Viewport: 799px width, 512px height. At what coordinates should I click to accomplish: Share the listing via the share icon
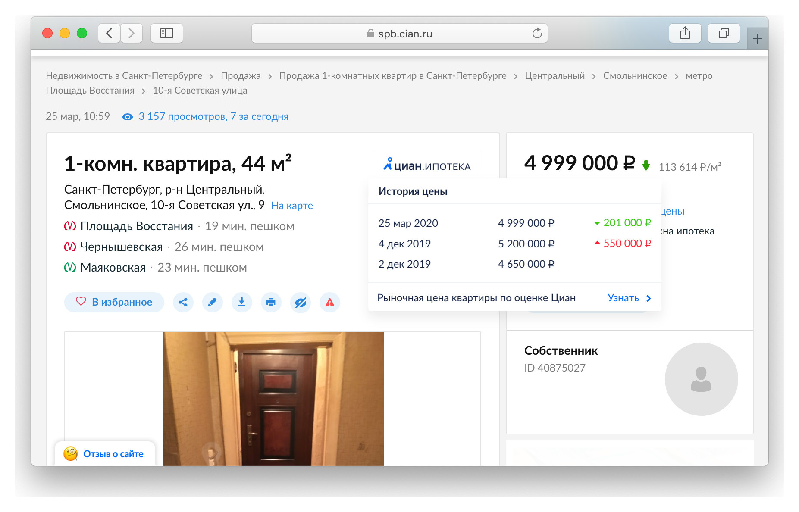click(183, 302)
